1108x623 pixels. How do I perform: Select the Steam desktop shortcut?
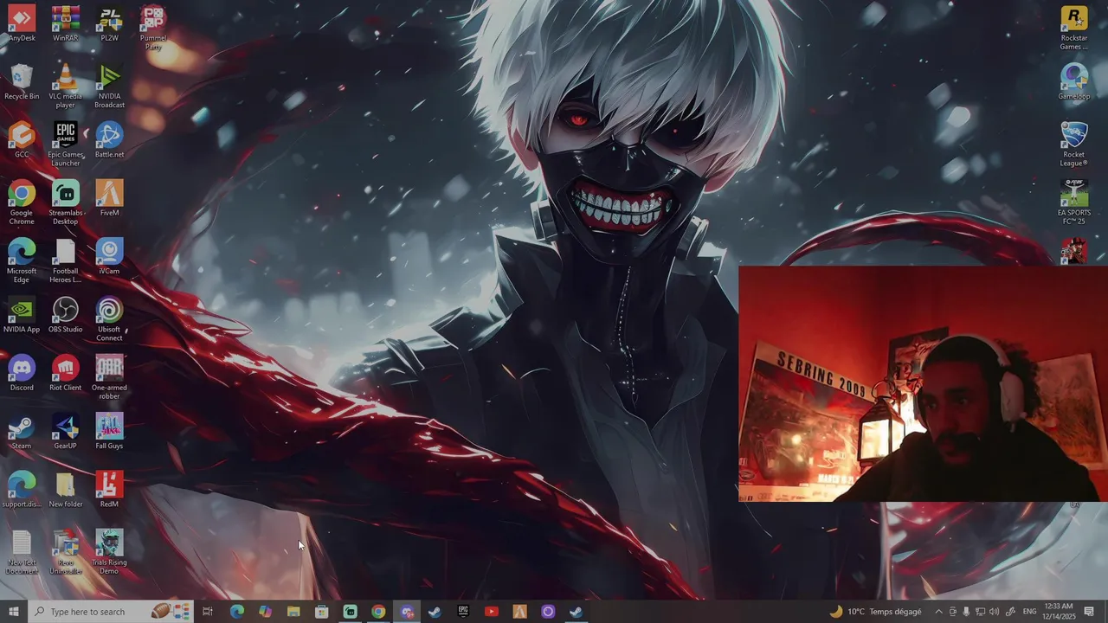pos(22,430)
